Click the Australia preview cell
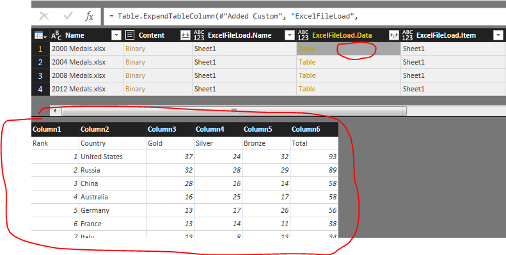The height and width of the screenshot is (255, 506). point(113,197)
